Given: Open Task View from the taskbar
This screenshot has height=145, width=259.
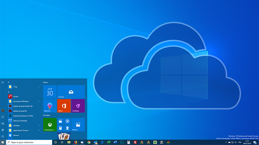Looking at the screenshot, I should click(x=62, y=142).
